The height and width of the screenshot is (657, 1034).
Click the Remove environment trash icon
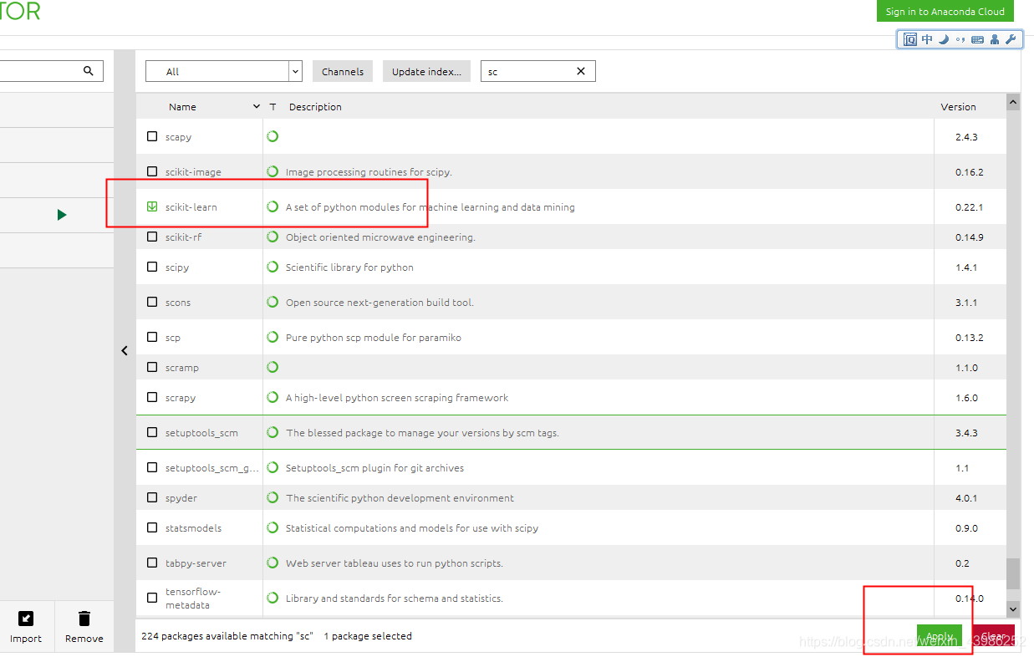(84, 619)
